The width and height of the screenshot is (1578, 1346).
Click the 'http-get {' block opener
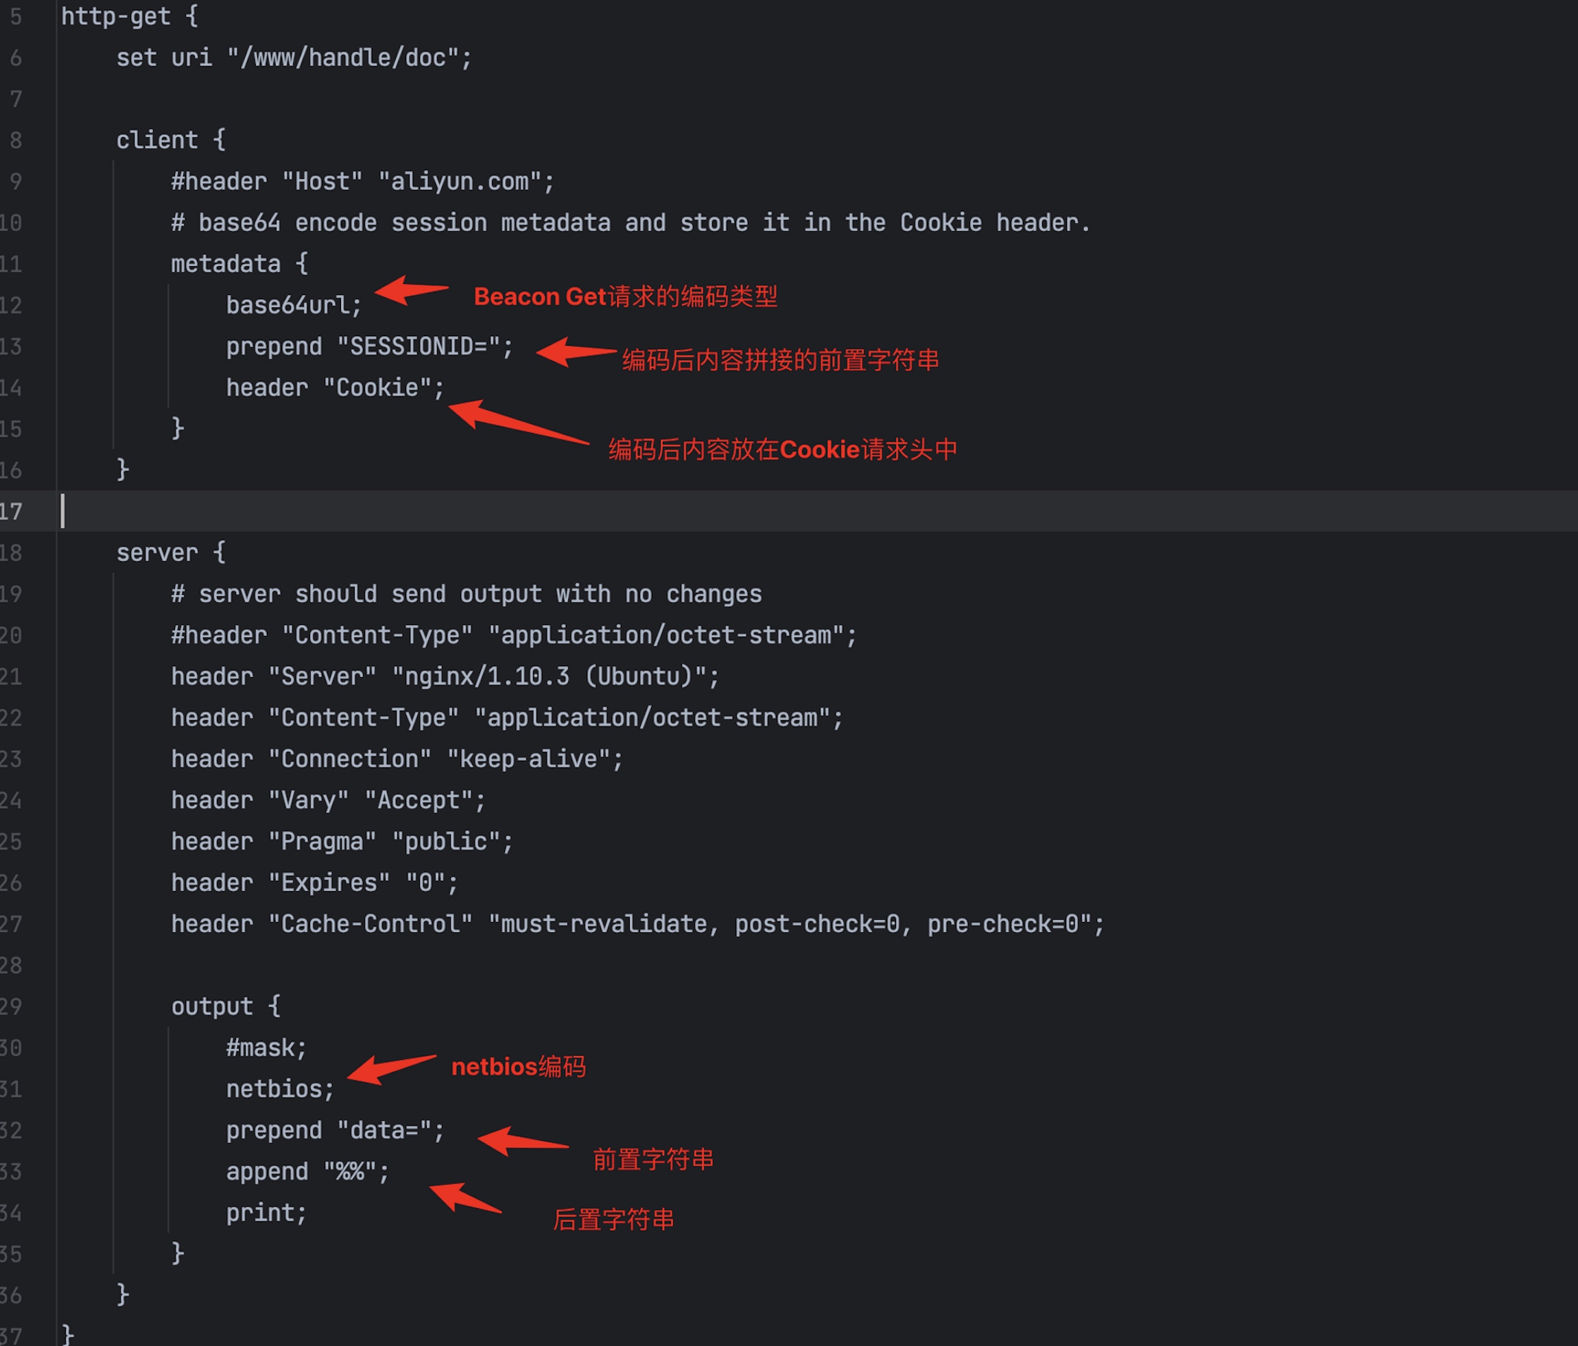[130, 16]
